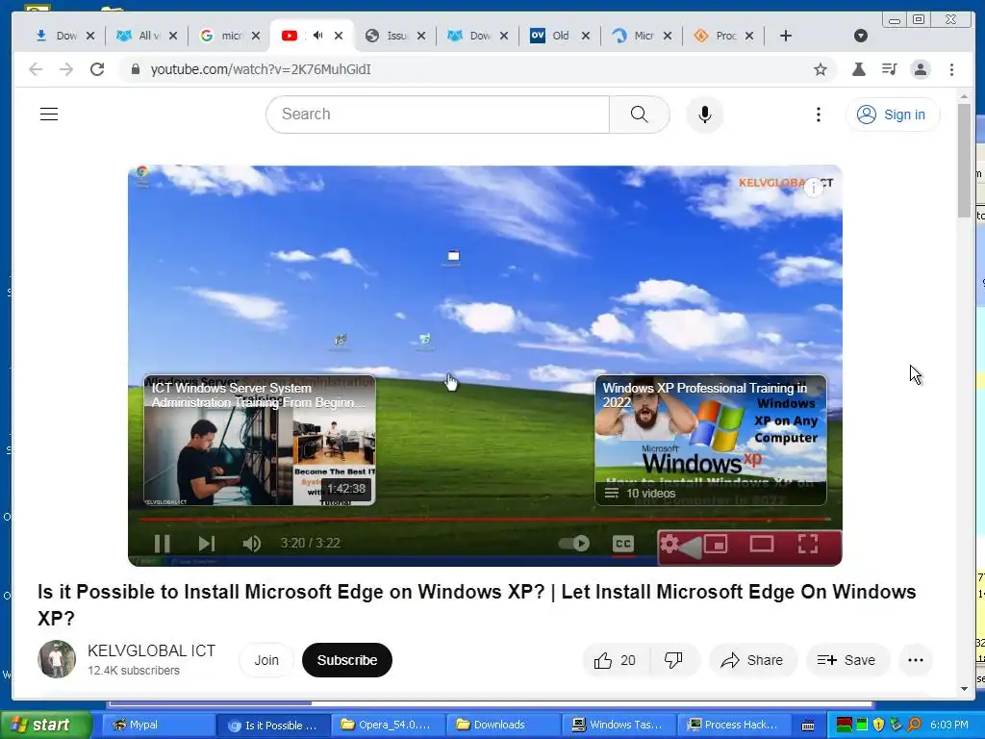The width and height of the screenshot is (985, 739).
Task: Reload the page
Action: pyautogui.click(x=97, y=69)
